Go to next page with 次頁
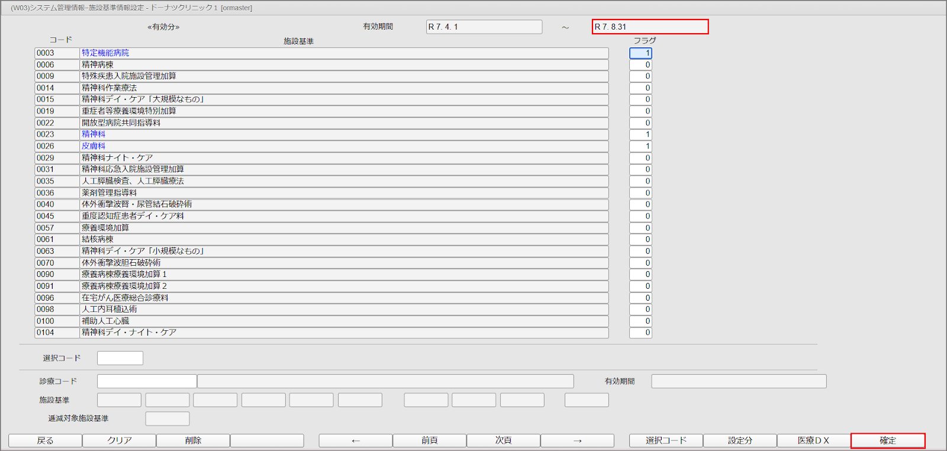947x451 pixels. [503, 440]
